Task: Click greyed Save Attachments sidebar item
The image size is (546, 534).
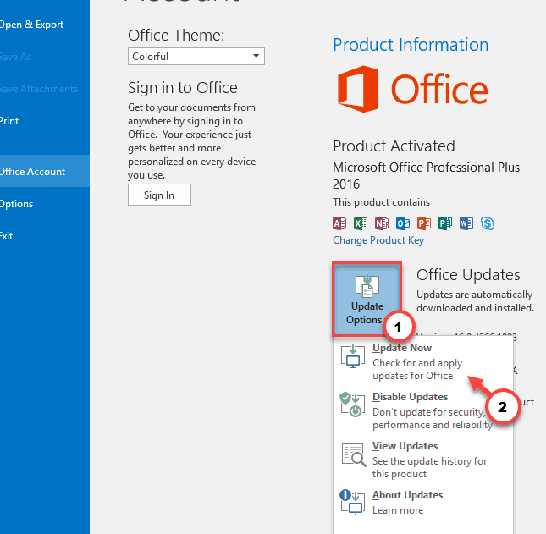Action: tap(45, 89)
